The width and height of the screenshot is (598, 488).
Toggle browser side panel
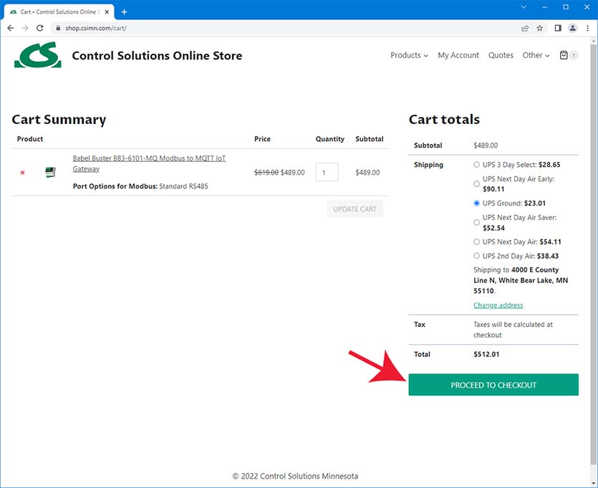pyautogui.click(x=558, y=28)
